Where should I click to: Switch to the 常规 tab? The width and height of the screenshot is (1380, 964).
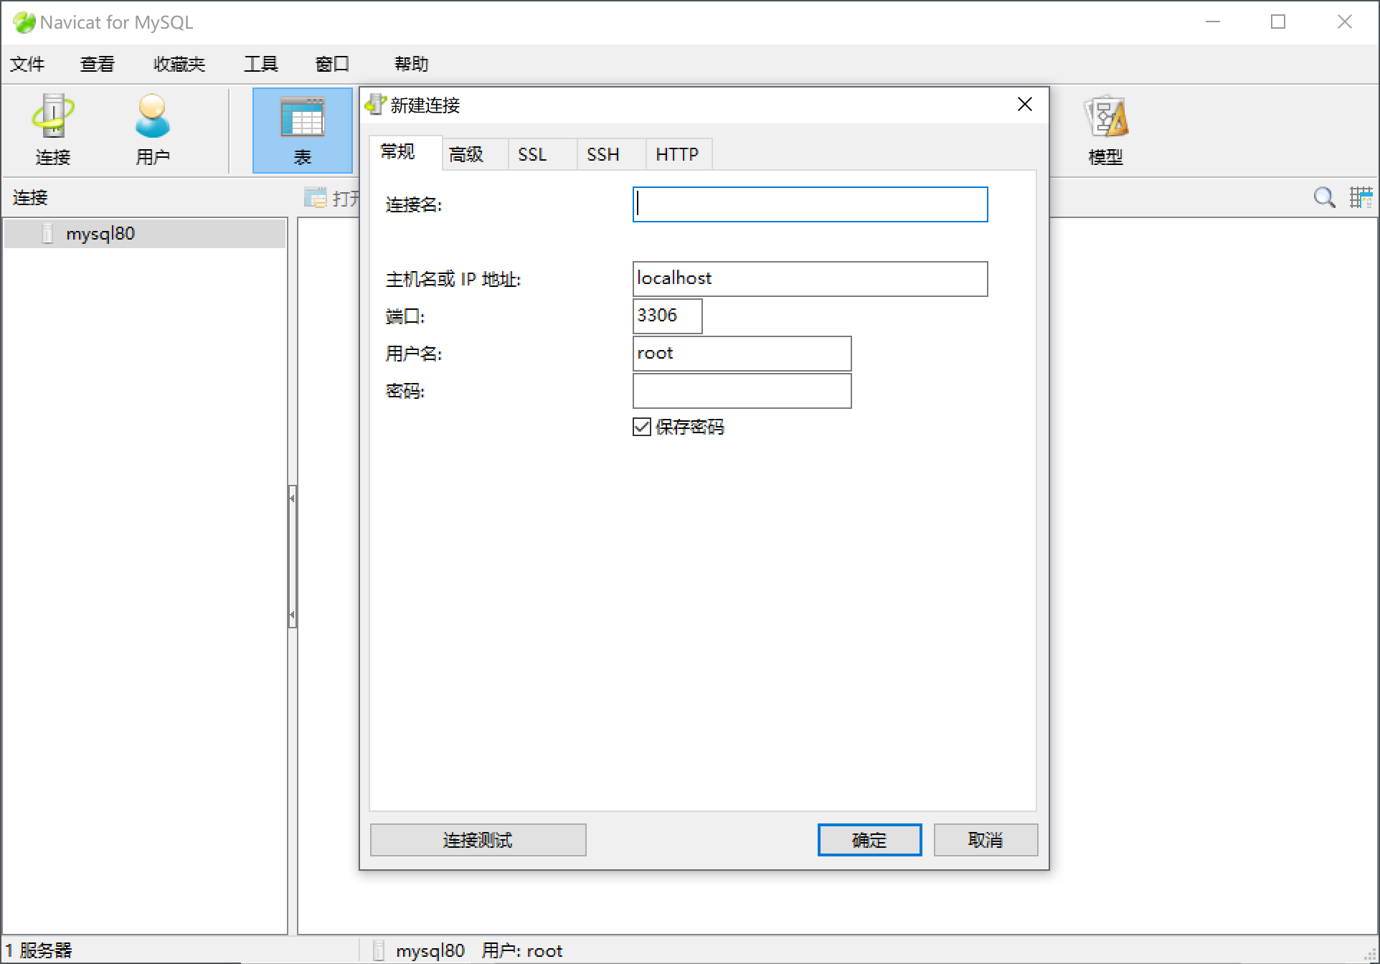406,152
